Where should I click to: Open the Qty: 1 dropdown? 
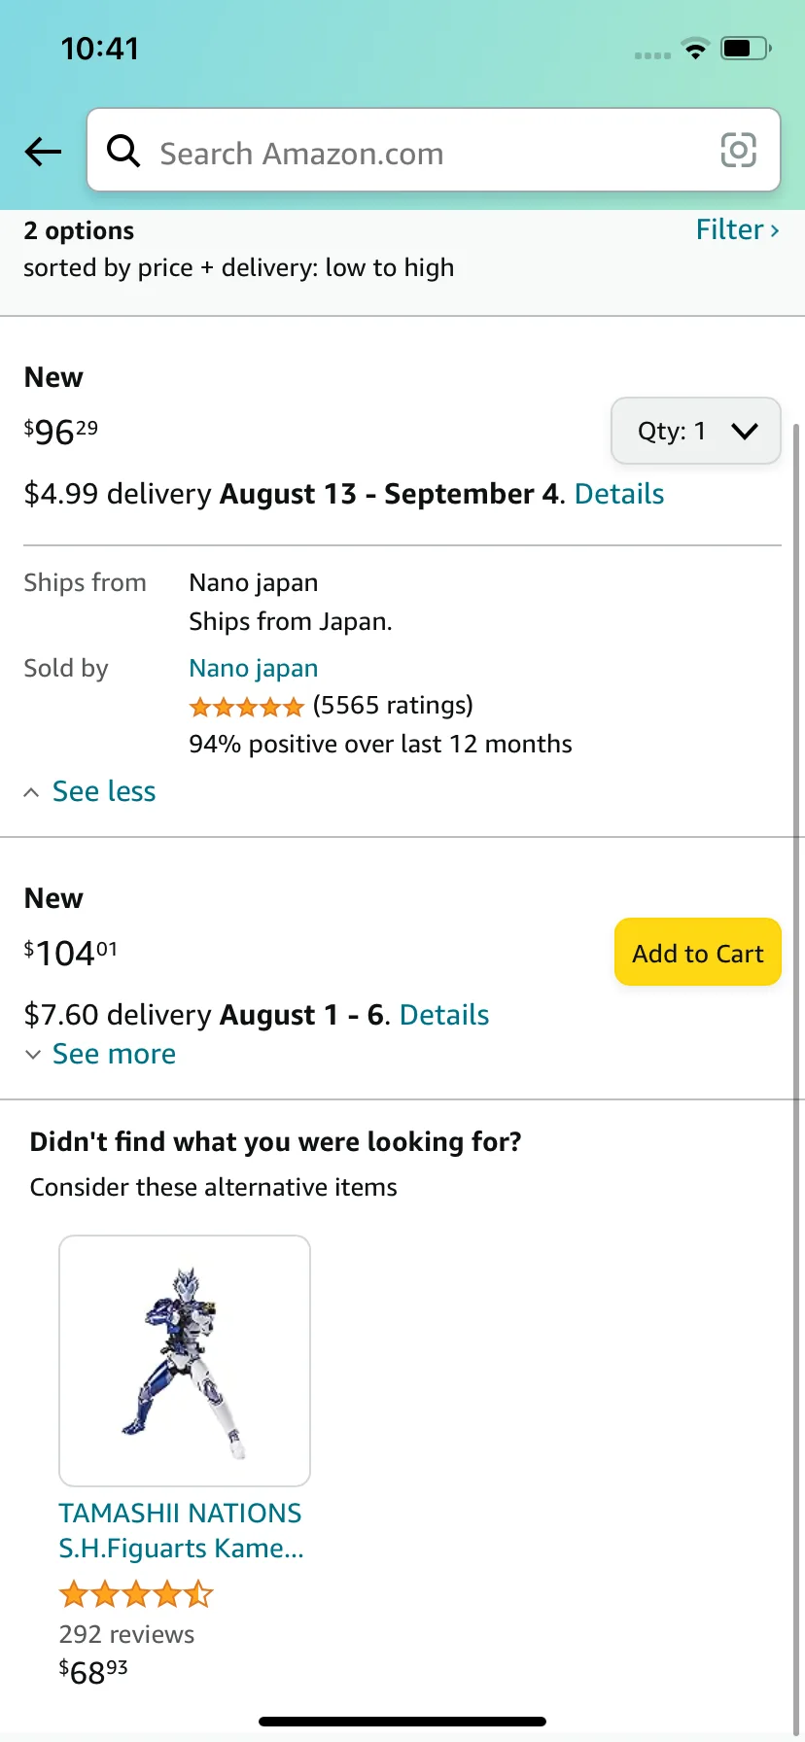click(695, 431)
